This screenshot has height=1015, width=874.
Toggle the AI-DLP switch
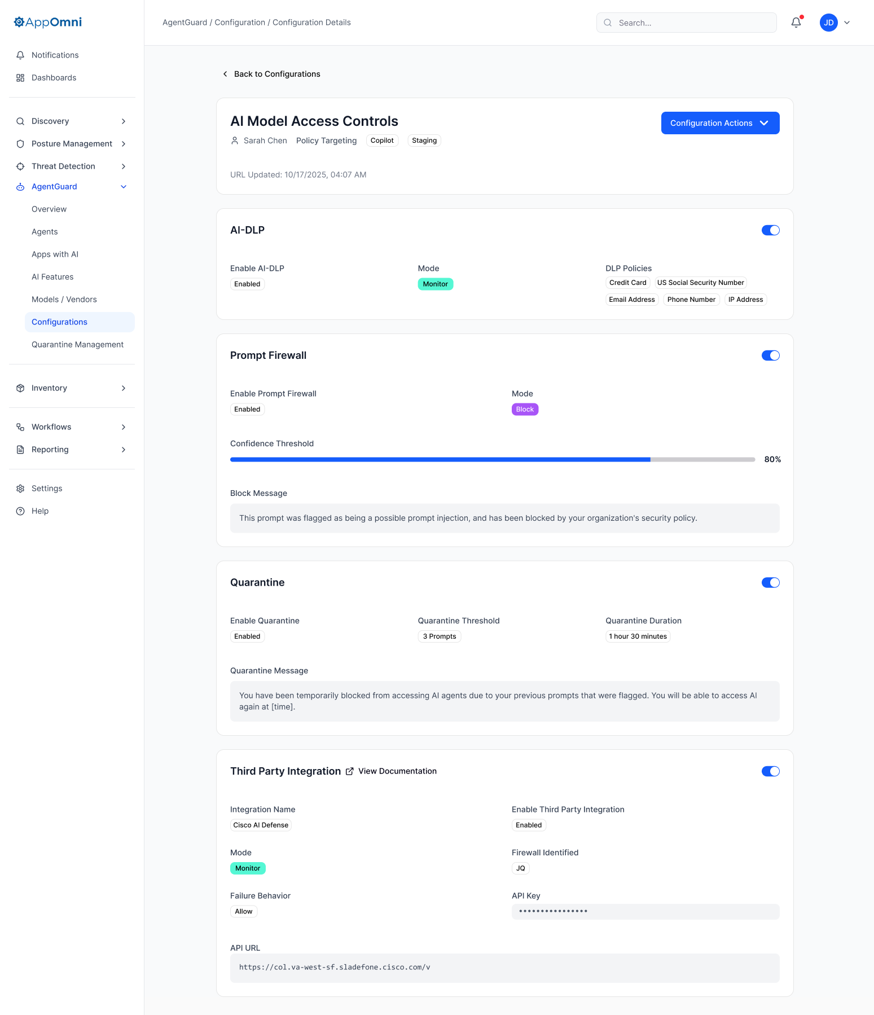pyautogui.click(x=770, y=230)
